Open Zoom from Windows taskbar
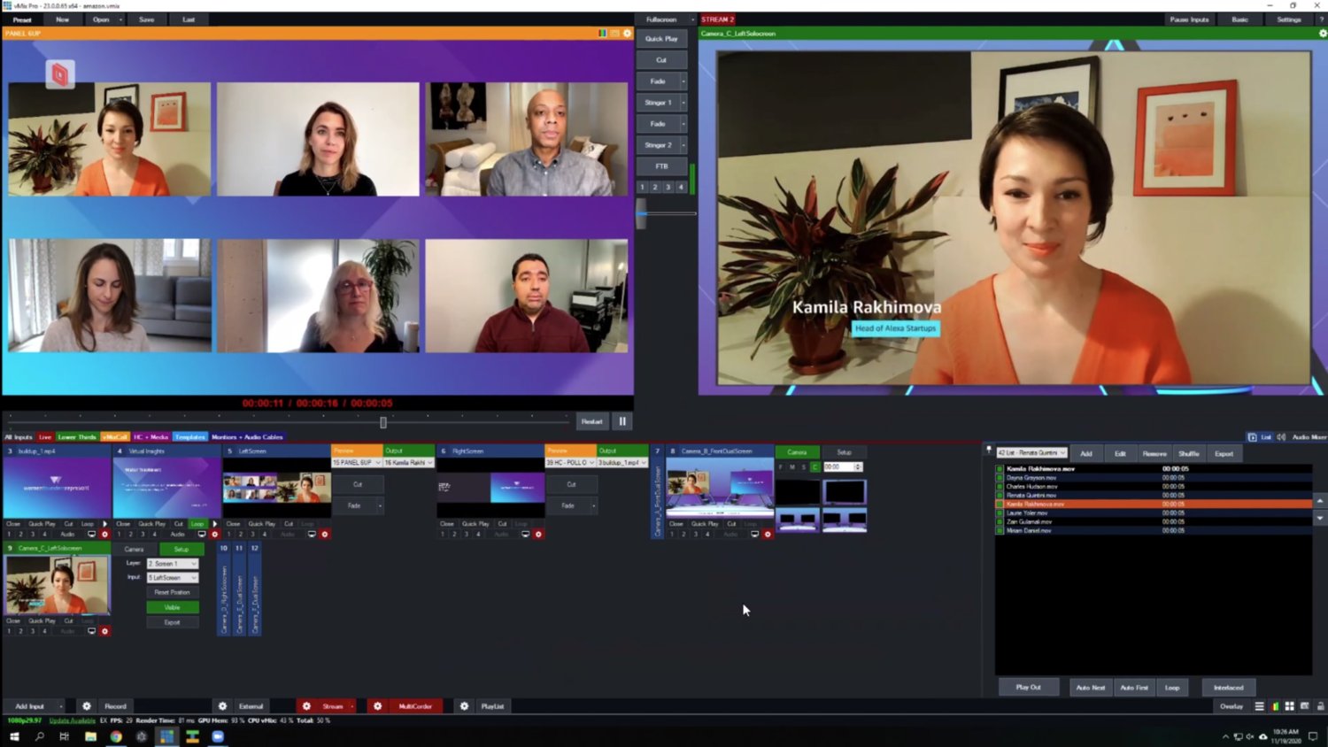This screenshot has height=747, width=1328. click(218, 736)
